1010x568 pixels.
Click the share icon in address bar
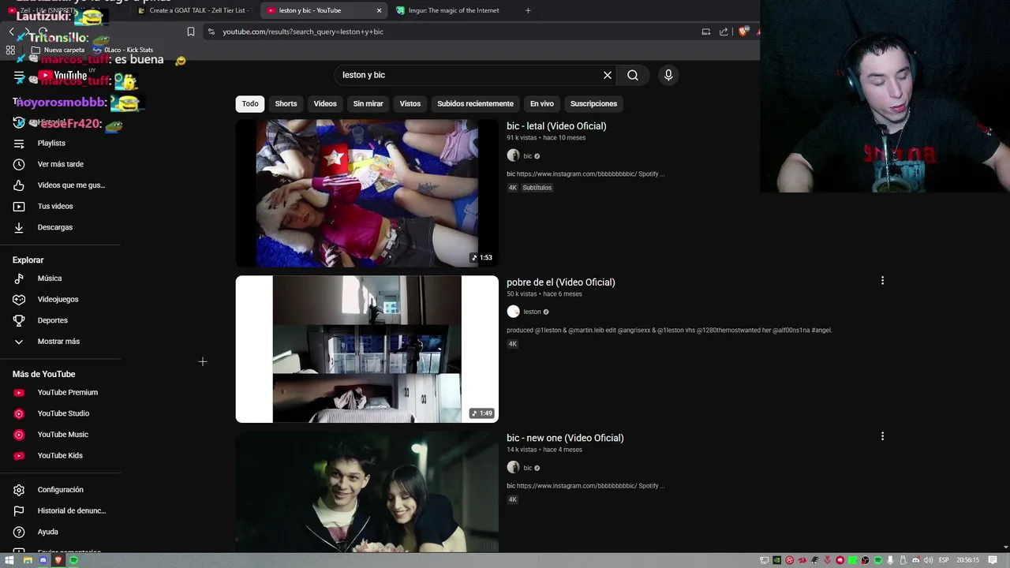coord(724,32)
